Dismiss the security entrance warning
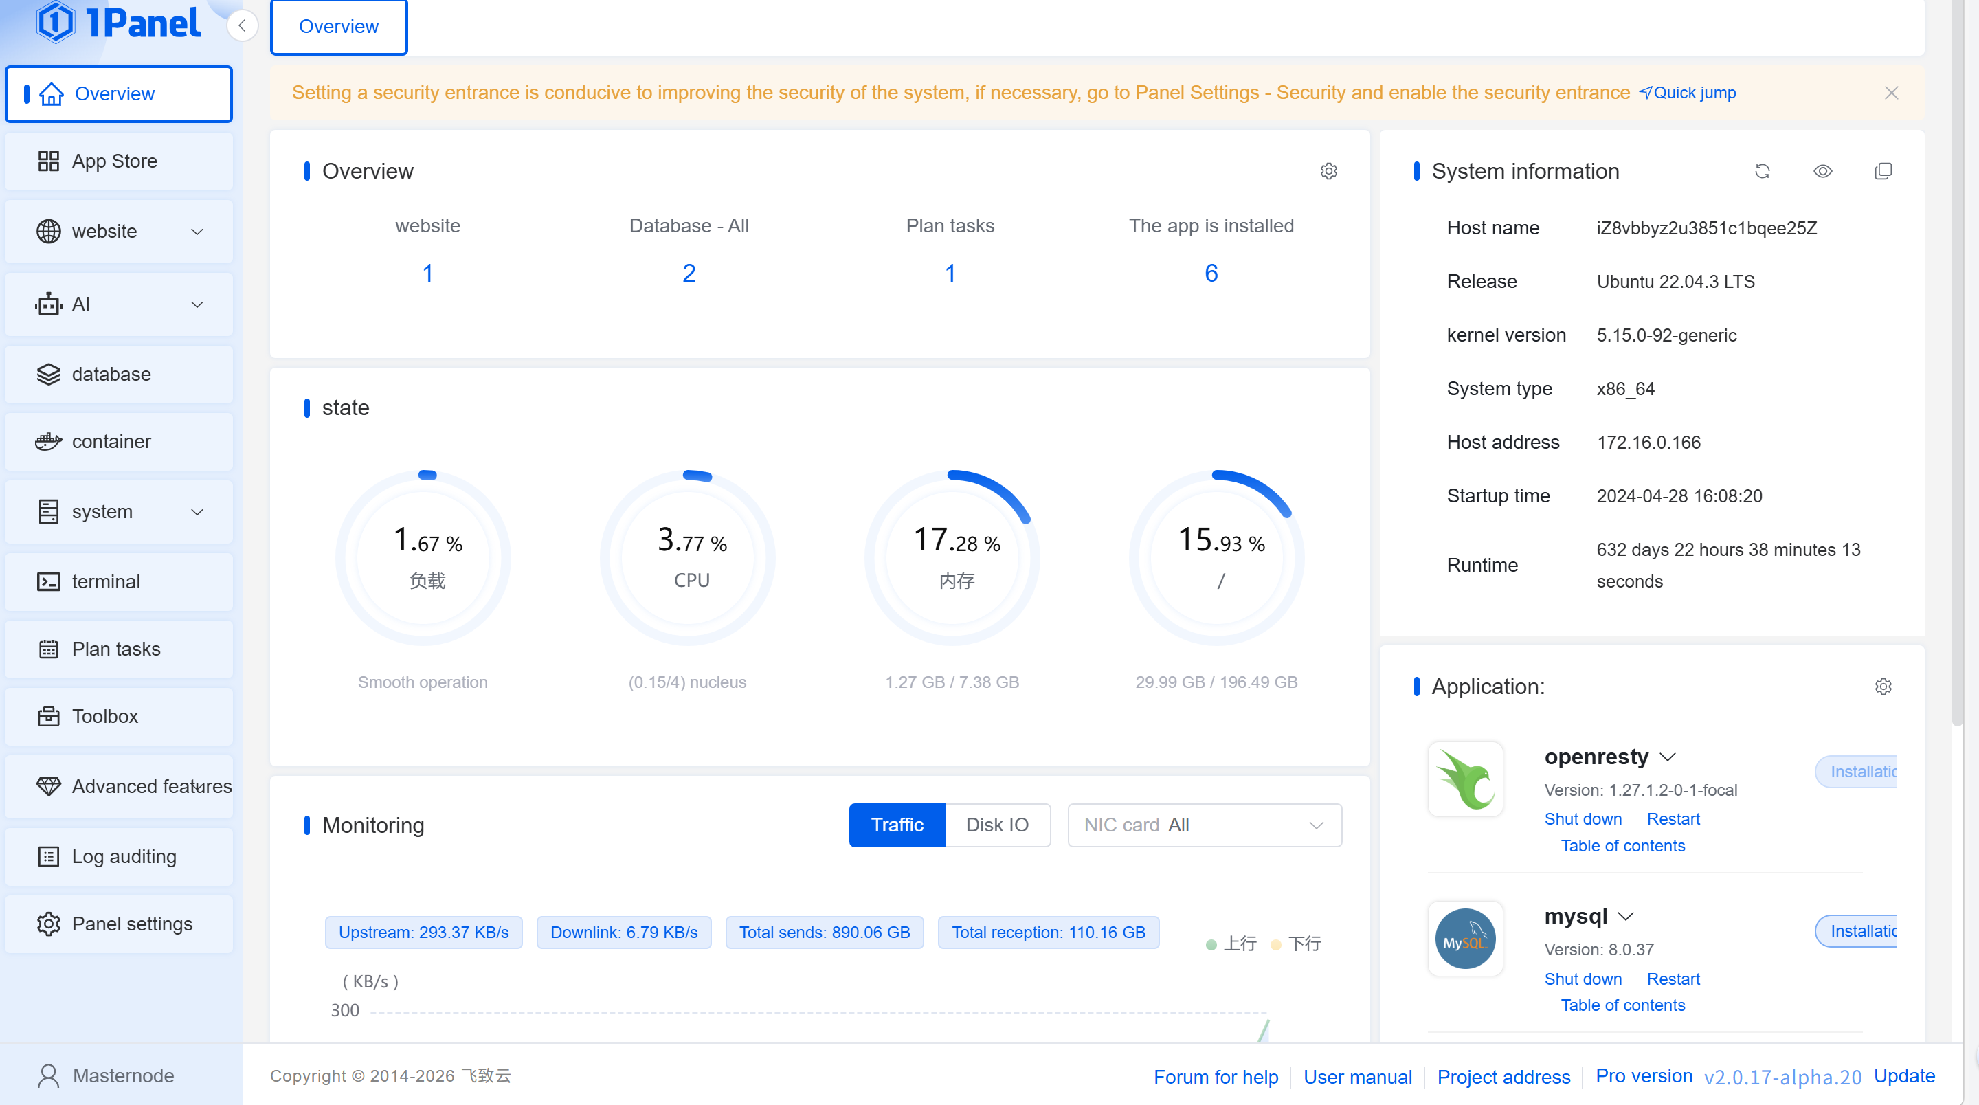Image resolution: width=1979 pixels, height=1105 pixels. (x=1892, y=93)
